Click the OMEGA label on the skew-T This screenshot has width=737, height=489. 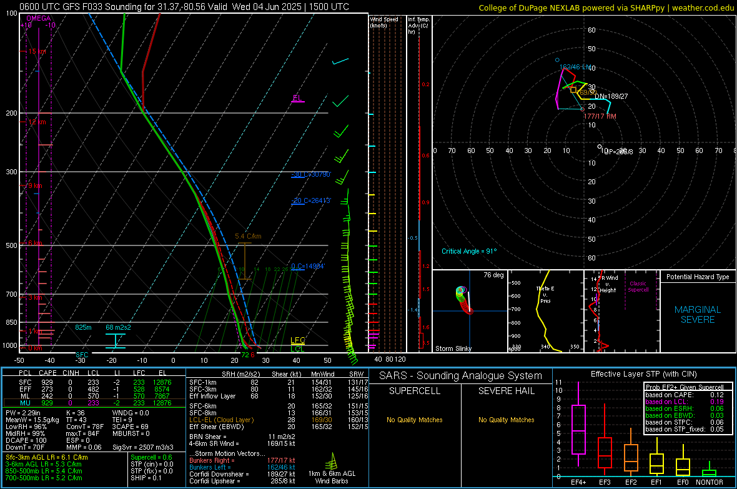tap(39, 18)
